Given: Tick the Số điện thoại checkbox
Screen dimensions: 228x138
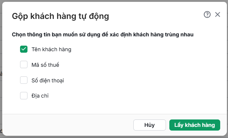Looking at the screenshot, I should tap(24, 80).
